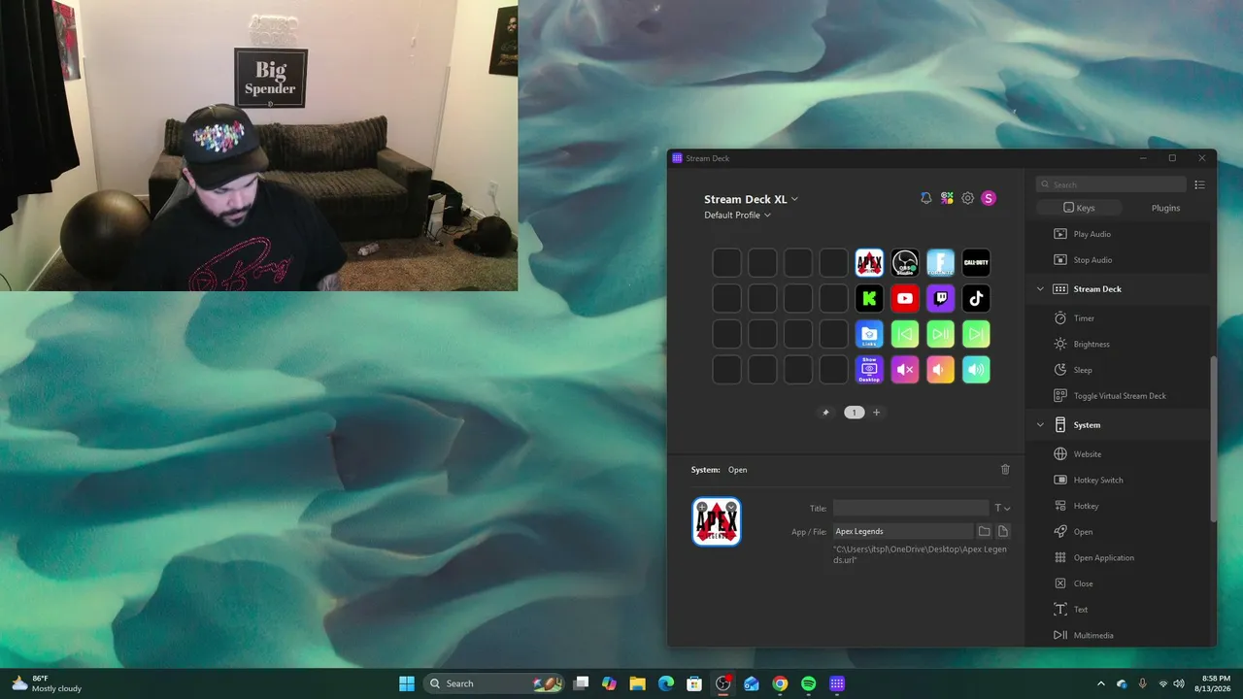Viewport: 1243px width, 699px height.
Task: Select the next track key
Action: tap(976, 334)
